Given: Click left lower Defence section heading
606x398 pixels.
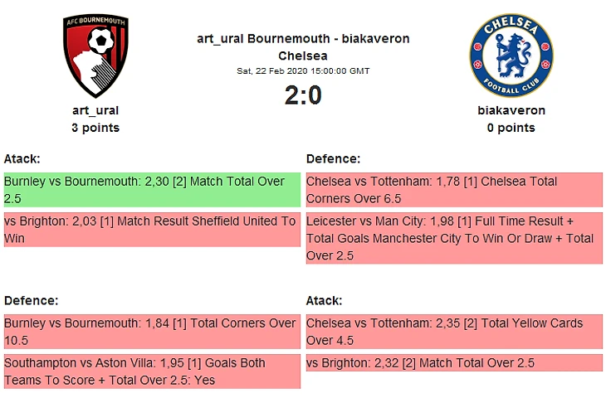Looking at the screenshot, I should click(x=31, y=300).
